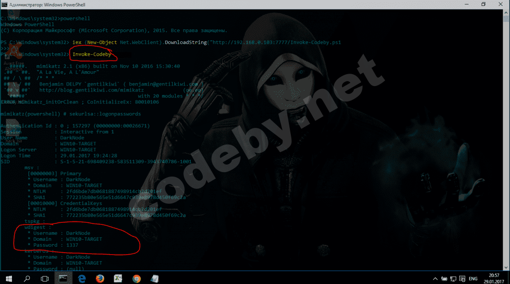This screenshot has height=284, width=510.
Task: Switch the ENG input language indicator
Action: [x=473, y=279]
